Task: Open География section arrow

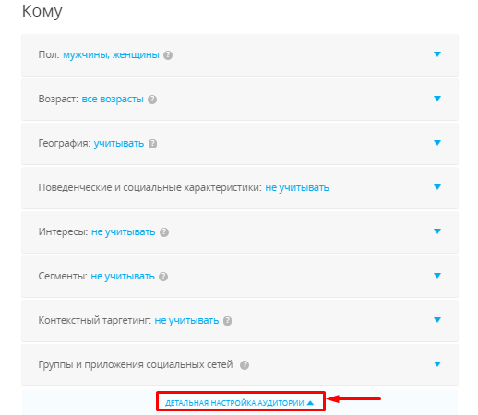Action: (x=437, y=143)
